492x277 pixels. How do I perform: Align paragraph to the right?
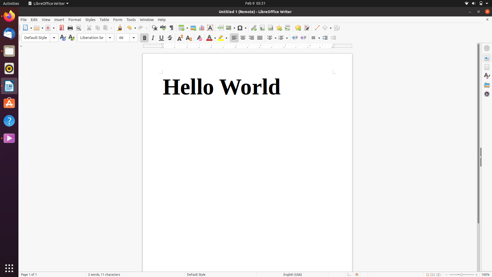coord(251,38)
